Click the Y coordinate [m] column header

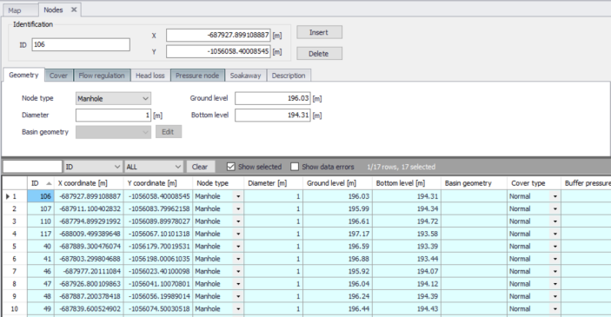point(158,183)
